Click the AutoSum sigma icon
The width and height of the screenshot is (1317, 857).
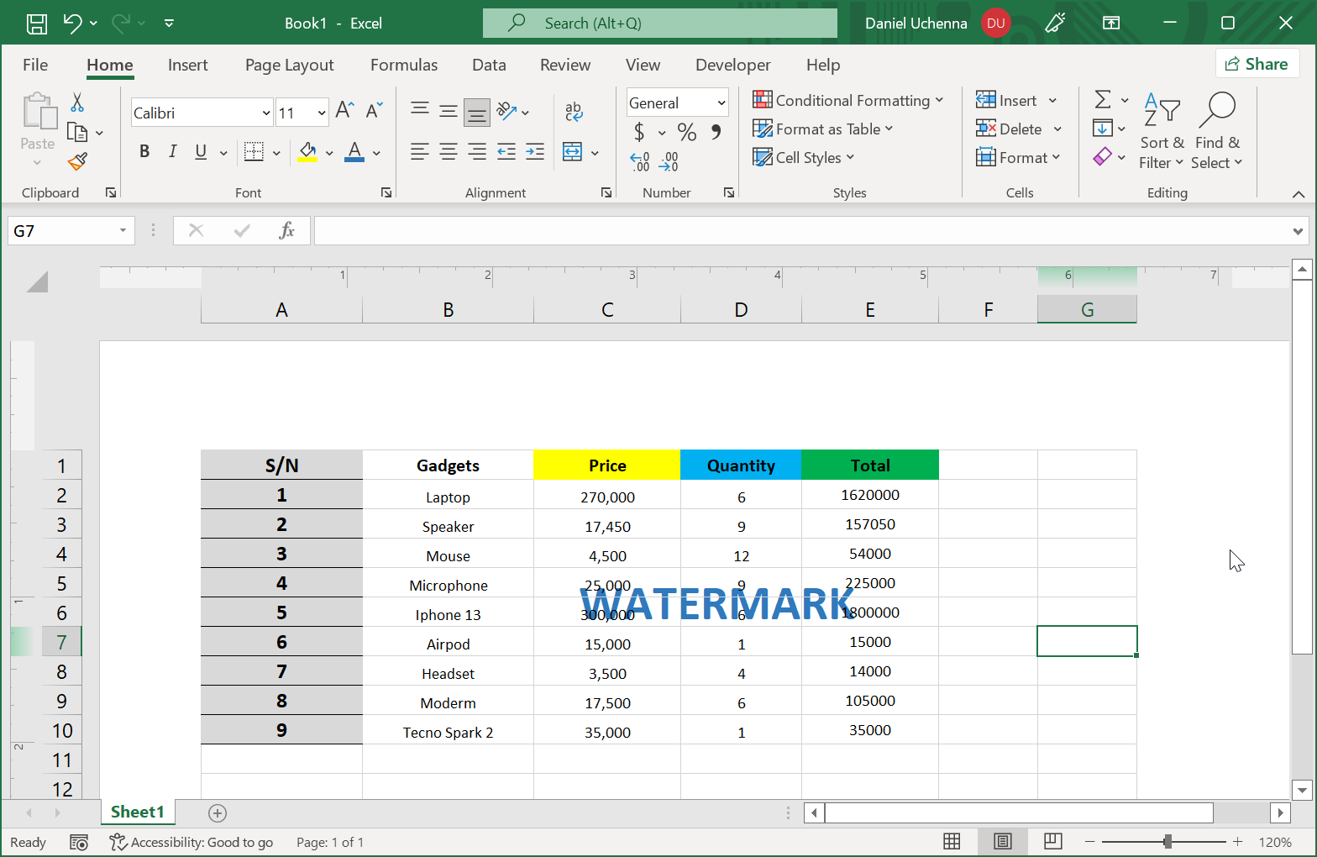(1103, 100)
